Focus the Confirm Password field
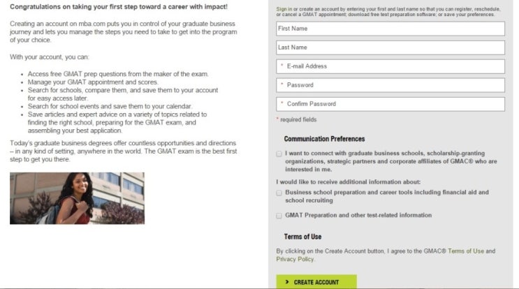 pyautogui.click(x=390, y=104)
